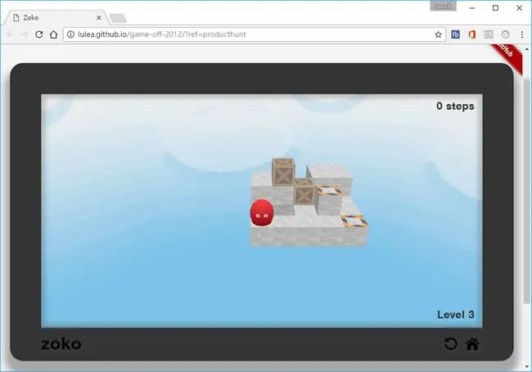Viewport: 532px width, 372px height.
Task: Click the red GitHub ribbon link
Action: [507, 55]
